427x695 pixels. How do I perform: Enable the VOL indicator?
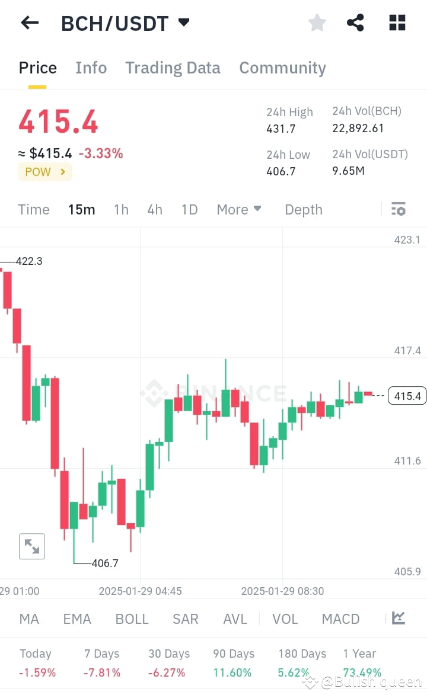click(285, 618)
